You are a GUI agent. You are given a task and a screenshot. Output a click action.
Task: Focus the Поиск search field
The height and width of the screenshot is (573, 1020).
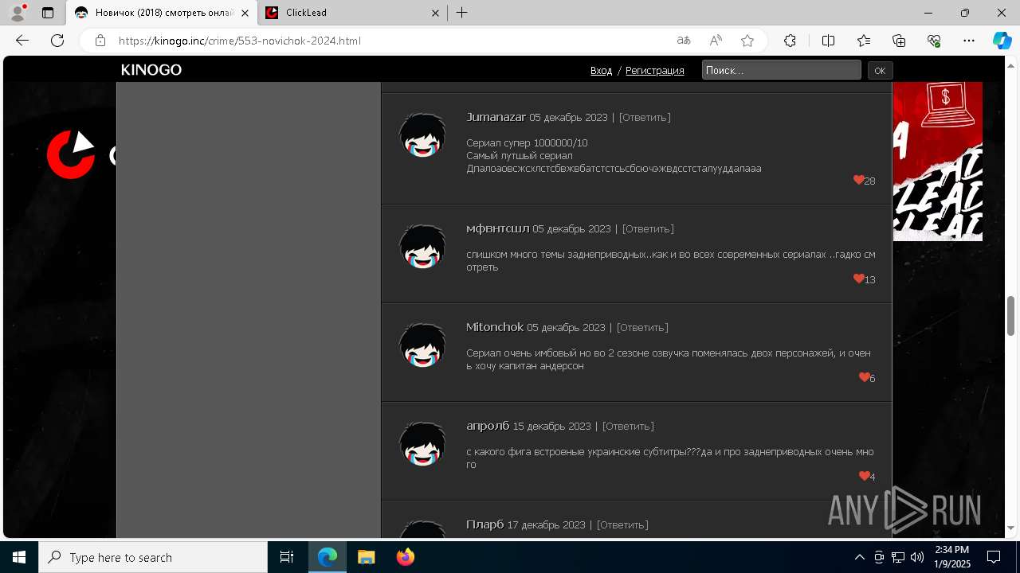(x=781, y=70)
